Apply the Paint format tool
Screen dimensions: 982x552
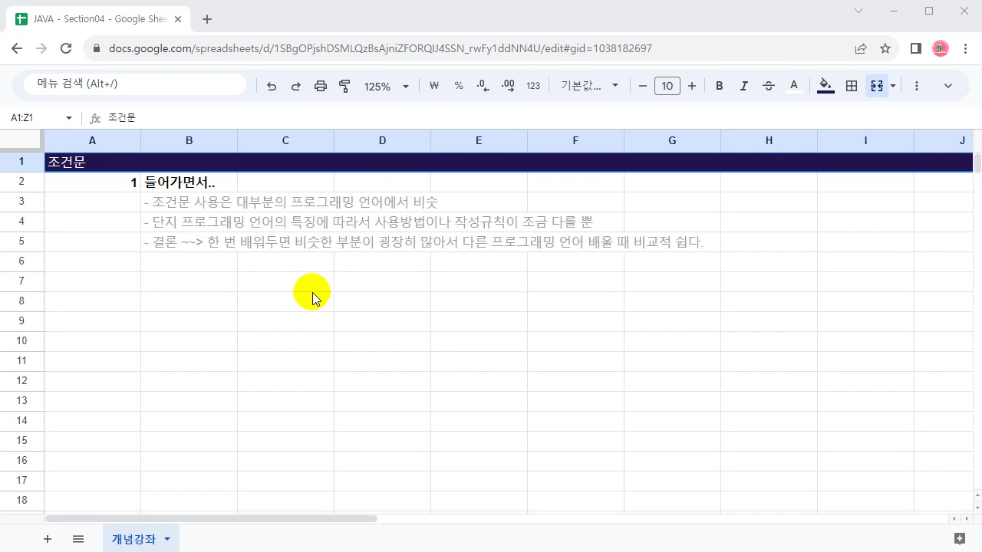pyautogui.click(x=344, y=86)
